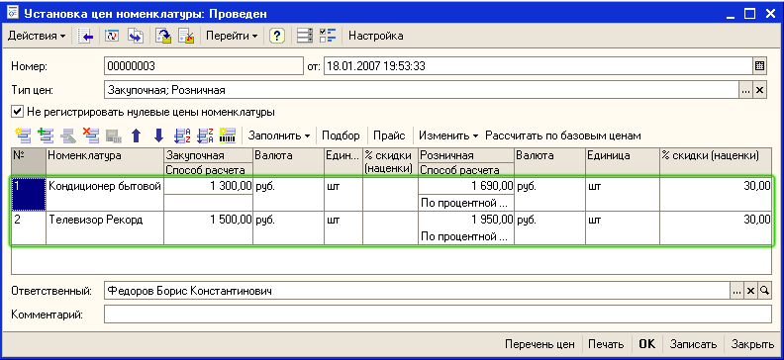The height and width of the screenshot is (360, 784).
Task: Select row number 1 cell
Action: click(29, 194)
